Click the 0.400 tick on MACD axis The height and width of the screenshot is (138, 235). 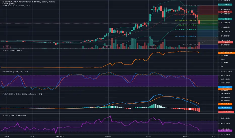coord(225,94)
